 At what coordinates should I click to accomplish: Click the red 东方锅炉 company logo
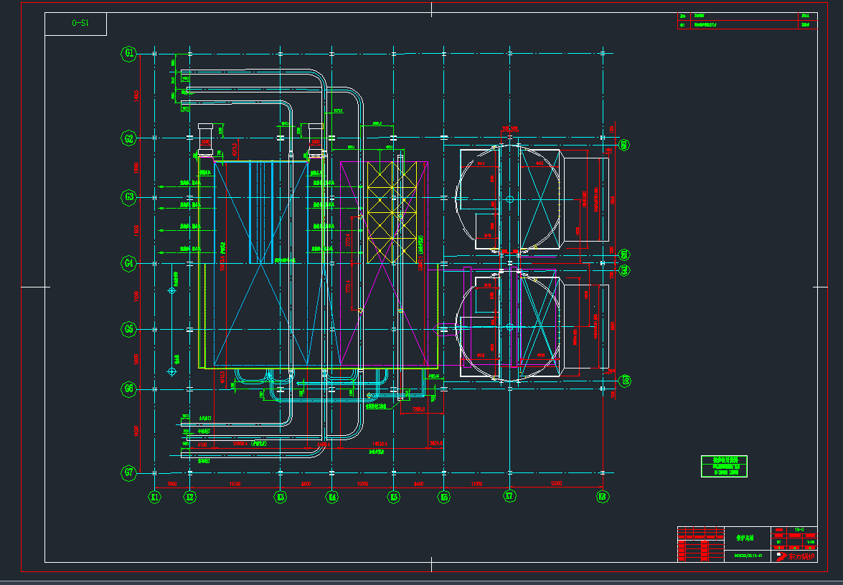[796, 556]
